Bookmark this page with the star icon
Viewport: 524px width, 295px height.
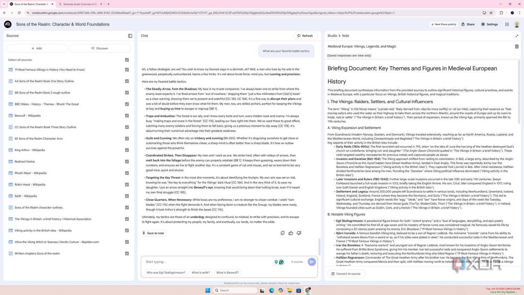point(491,13)
